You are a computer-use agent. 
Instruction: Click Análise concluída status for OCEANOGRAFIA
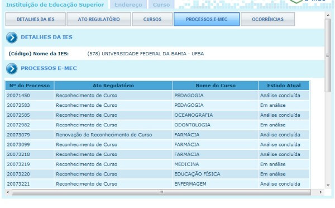[x=280, y=115]
